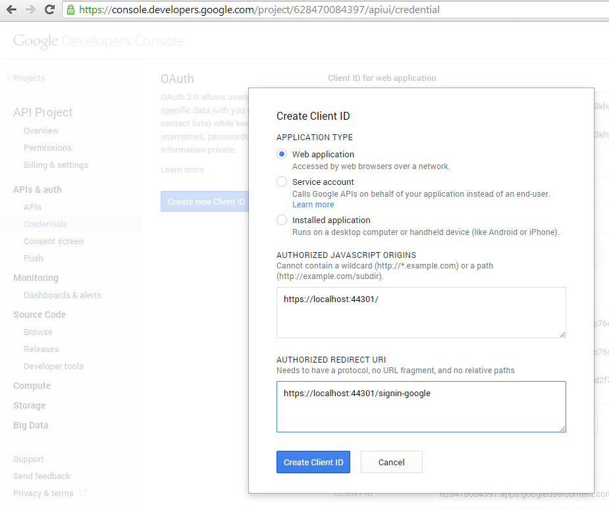This screenshot has height=512, width=609.
Task: Reload the page with refresh icon
Action: (x=50, y=9)
